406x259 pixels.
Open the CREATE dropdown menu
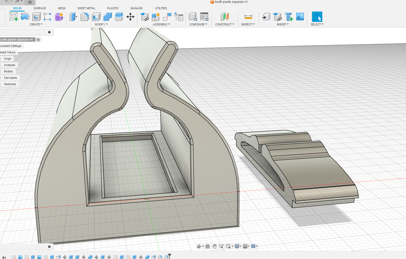coord(36,24)
